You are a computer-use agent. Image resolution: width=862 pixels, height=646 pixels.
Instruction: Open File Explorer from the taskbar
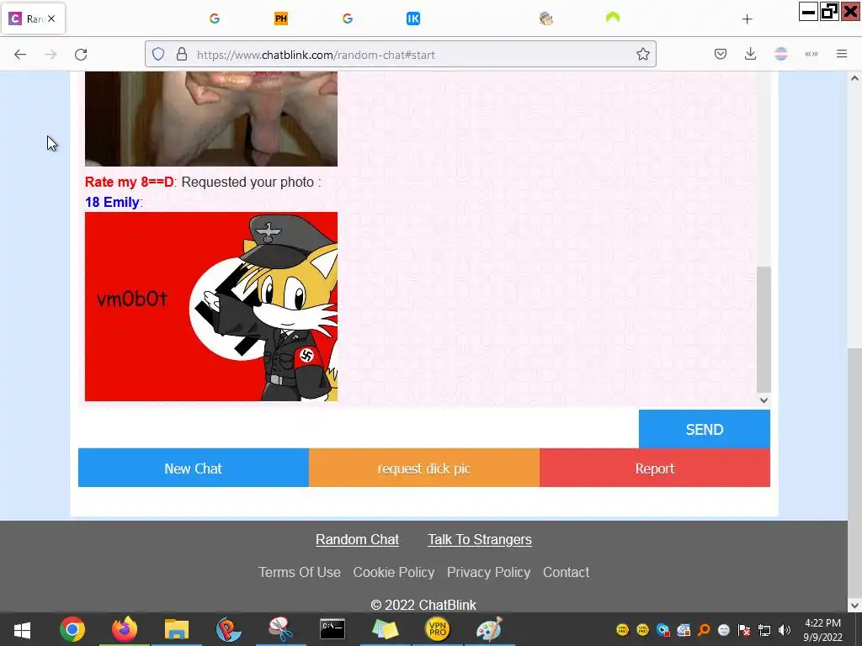pyautogui.click(x=177, y=629)
